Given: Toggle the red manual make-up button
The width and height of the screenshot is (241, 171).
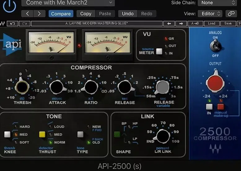Looking at the screenshot, I should [x=221, y=107].
